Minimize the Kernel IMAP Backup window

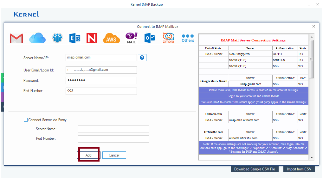[x=309, y=4]
